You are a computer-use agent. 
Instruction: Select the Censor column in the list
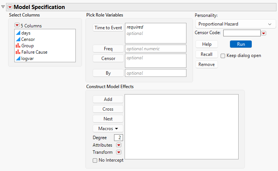29,39
